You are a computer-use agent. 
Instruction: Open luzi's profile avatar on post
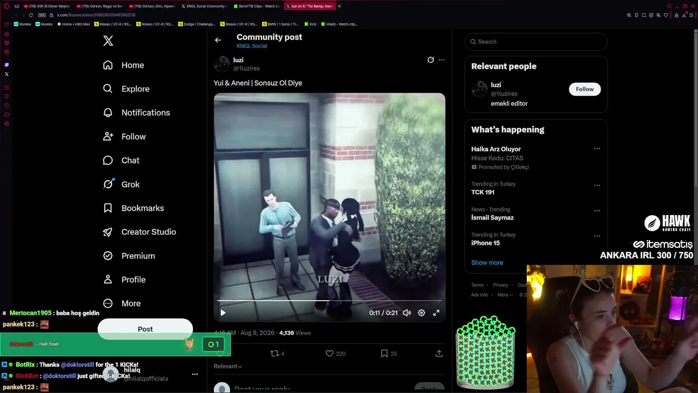(x=222, y=64)
